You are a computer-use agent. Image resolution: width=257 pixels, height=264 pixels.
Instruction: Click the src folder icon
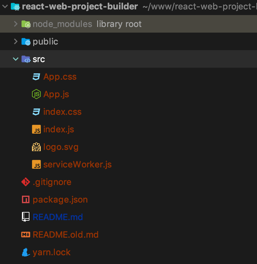coord(26,59)
